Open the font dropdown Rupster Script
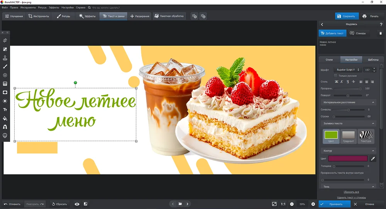This screenshot has width=386, height=209. 348,70
